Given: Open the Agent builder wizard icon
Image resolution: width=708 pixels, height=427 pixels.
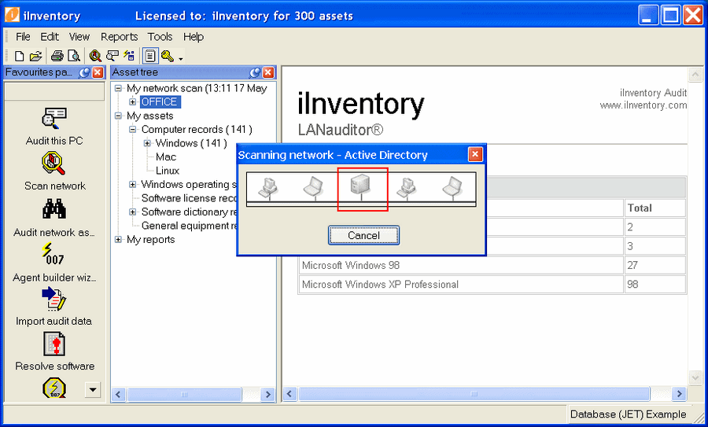Looking at the screenshot, I should (x=53, y=254).
